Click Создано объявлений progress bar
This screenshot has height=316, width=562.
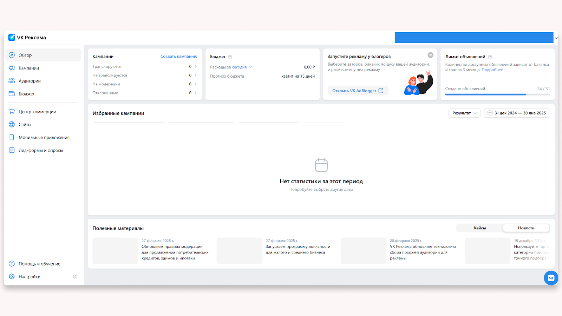click(x=497, y=94)
